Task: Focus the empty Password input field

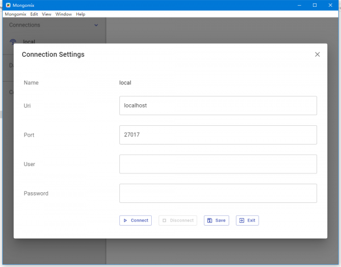Action: click(x=218, y=193)
